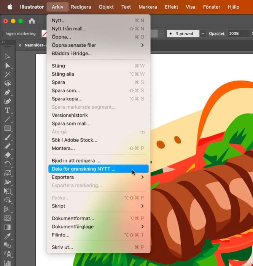Open the Markera menu
Screen dimensions: 253x266
[x=148, y=7]
